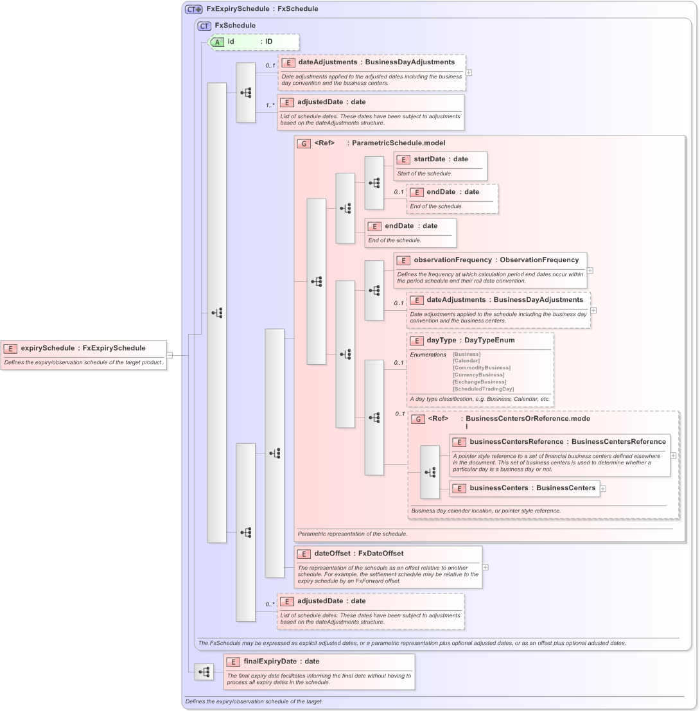The image size is (700, 711).
Task: Open the dateOffset : FxDateOffset label
Action: 358,553
